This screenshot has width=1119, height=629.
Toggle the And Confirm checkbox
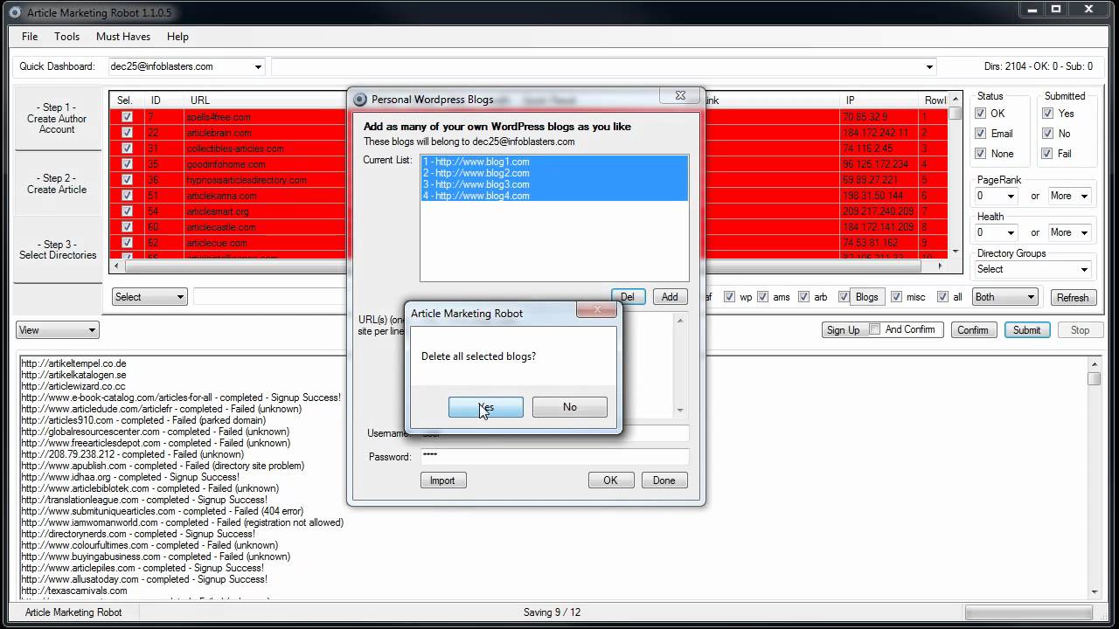(874, 329)
